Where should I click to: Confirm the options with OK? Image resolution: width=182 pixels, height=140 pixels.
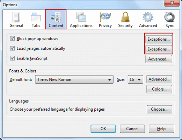(x=103, y=129)
